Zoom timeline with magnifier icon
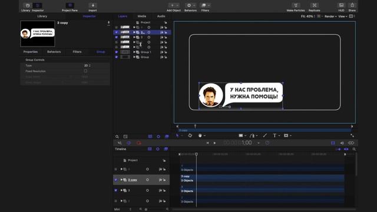The height and width of the screenshot is (212, 377). pyautogui.click(x=354, y=149)
